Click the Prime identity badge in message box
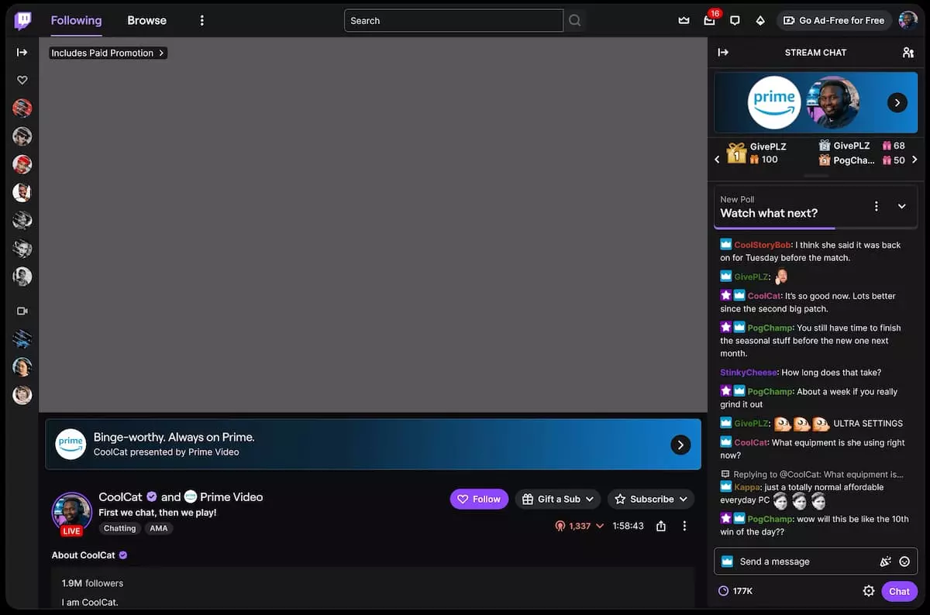 pyautogui.click(x=727, y=562)
